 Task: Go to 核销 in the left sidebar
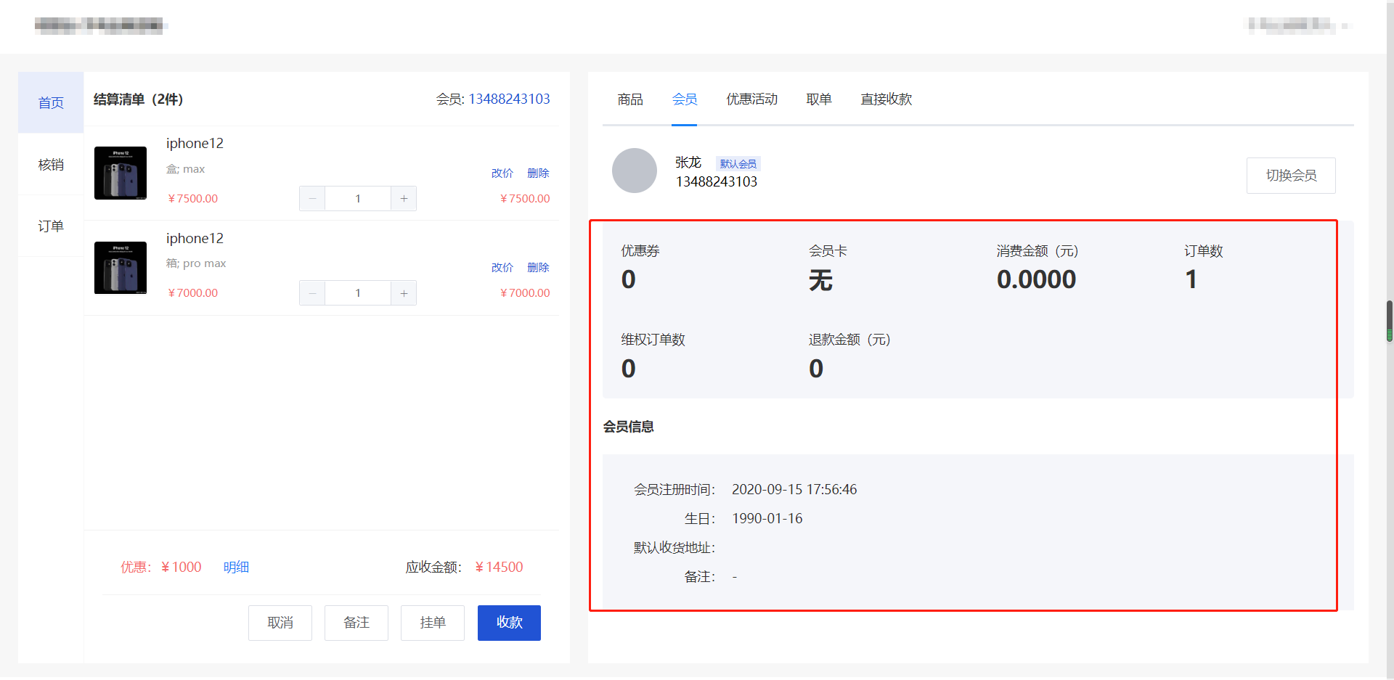coord(51,165)
